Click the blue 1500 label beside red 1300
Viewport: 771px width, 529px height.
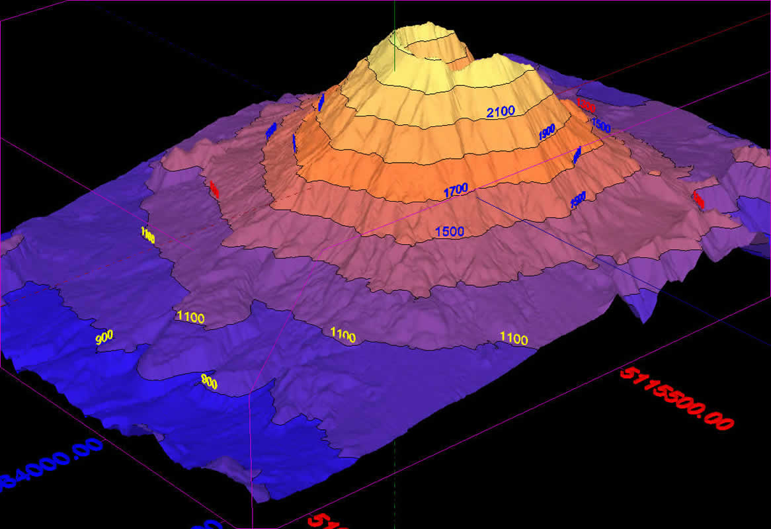pos(600,124)
